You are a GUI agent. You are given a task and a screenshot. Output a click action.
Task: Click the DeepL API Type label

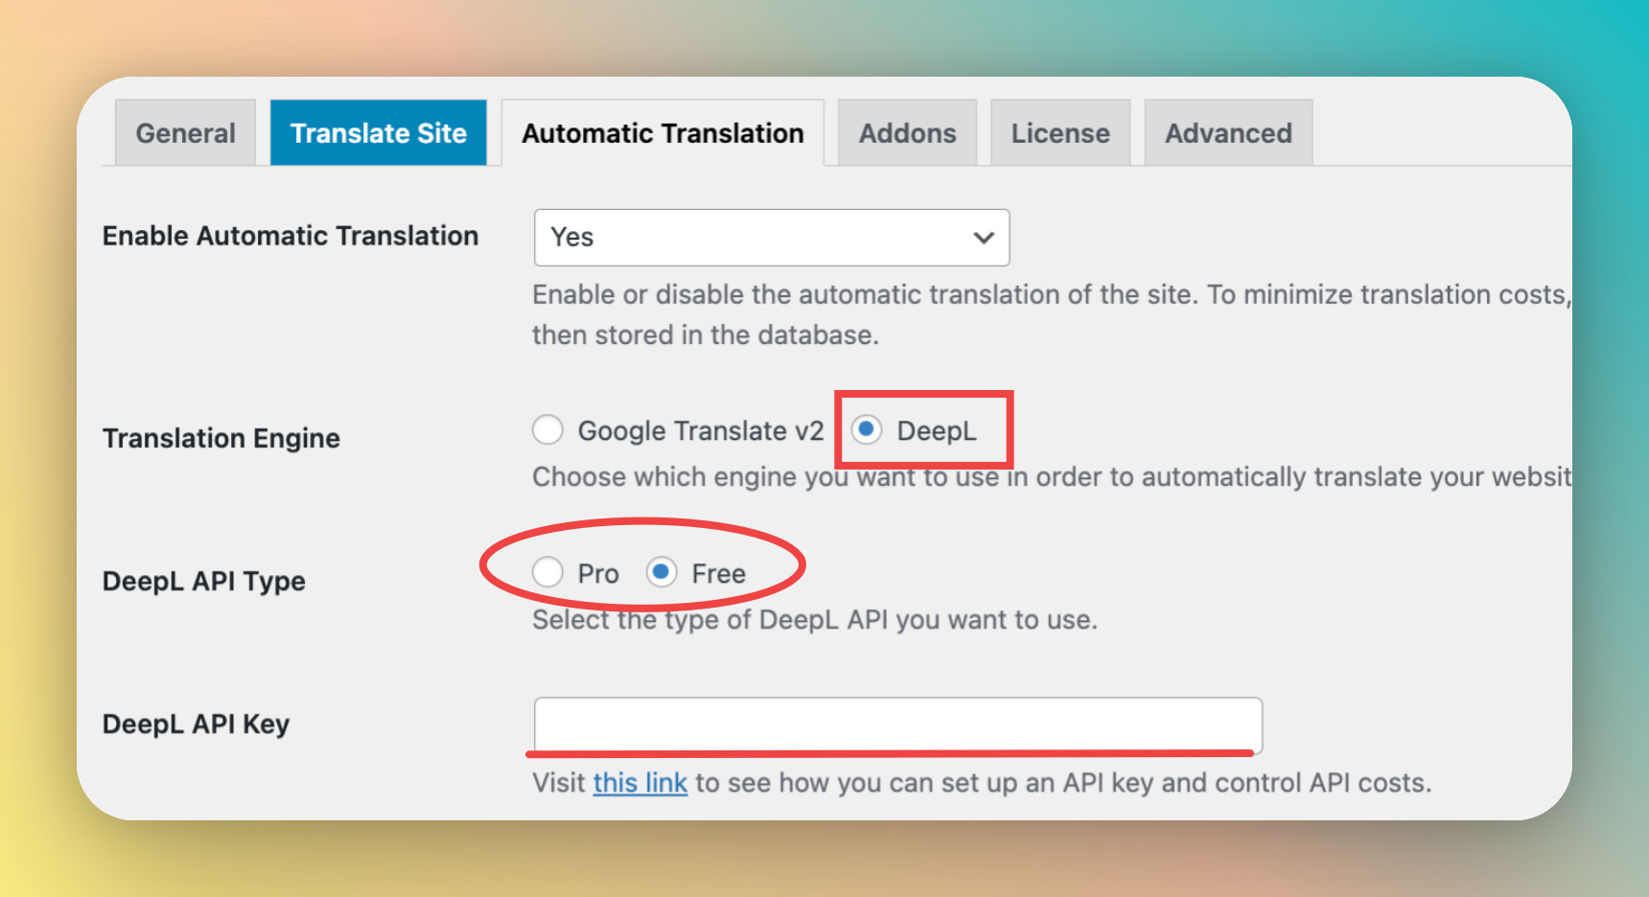click(x=204, y=580)
